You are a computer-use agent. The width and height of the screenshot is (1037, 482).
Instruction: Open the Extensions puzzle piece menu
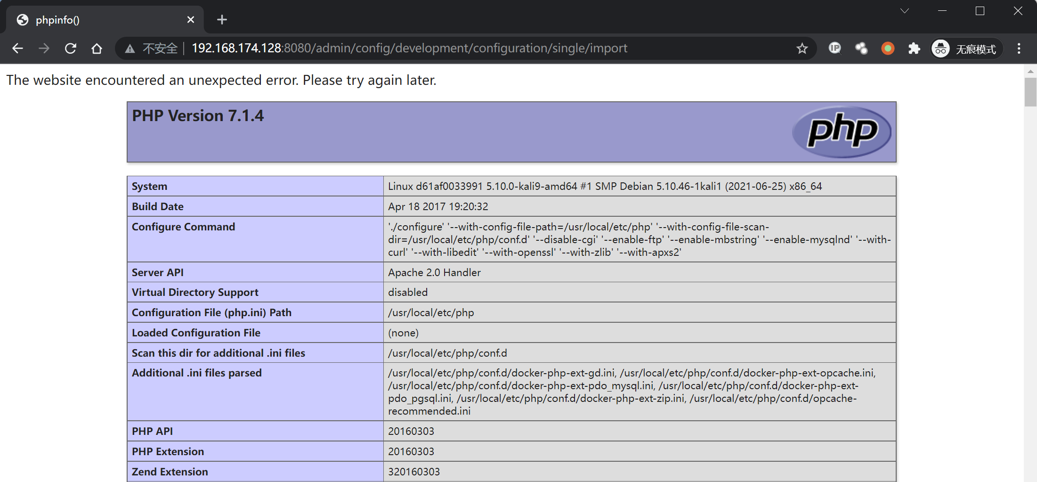click(914, 48)
